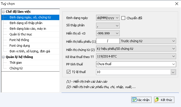Click the Hiển thị kiểu phiếu separator field
Image resolution: width=181 pixels, height=107 pixels.
[x=108, y=41]
